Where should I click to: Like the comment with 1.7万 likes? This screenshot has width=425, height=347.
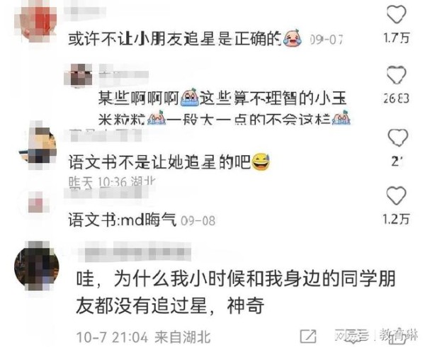coord(396,15)
